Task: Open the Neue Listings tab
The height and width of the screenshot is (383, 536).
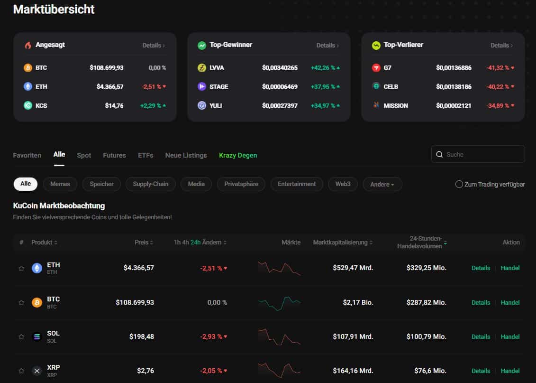Action: (186, 155)
